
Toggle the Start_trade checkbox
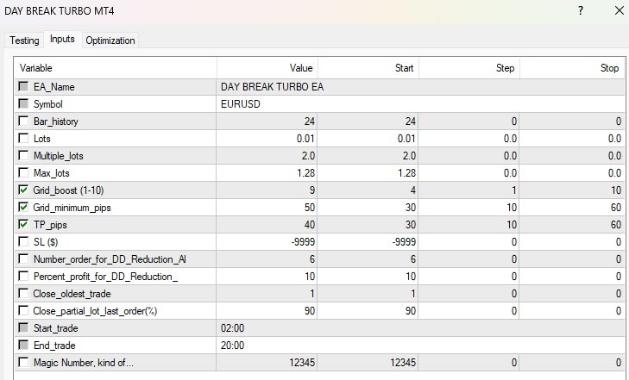point(23,327)
